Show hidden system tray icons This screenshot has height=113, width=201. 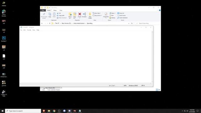[182, 111]
